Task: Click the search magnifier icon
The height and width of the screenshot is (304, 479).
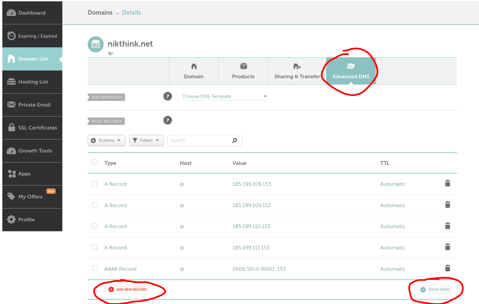Action: (x=234, y=140)
